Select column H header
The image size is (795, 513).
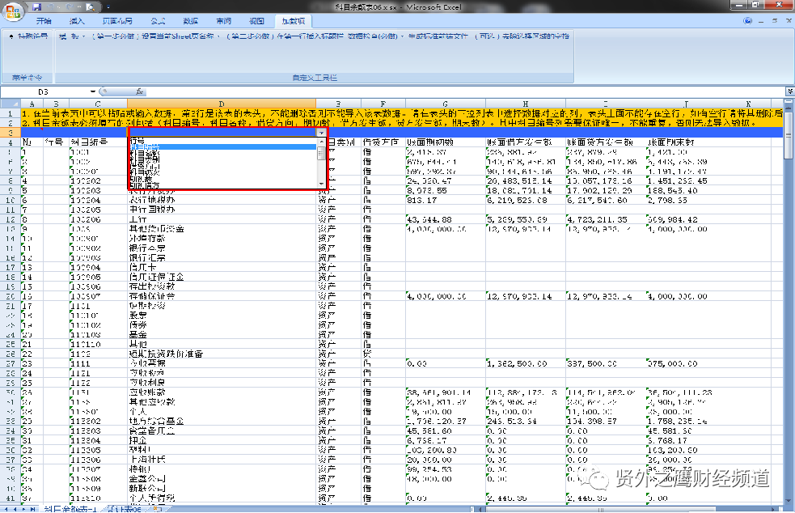(x=525, y=104)
